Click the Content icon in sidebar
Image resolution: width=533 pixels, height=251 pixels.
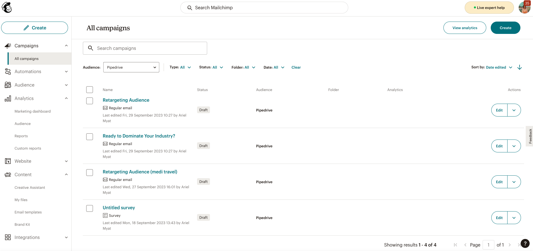[x=8, y=175]
